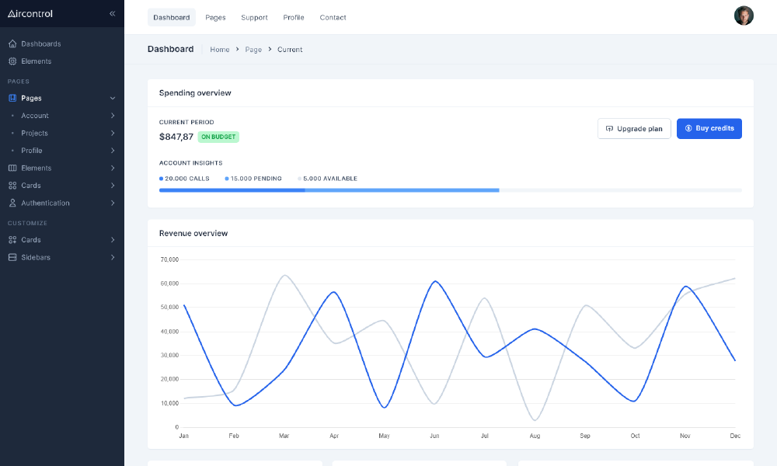Click the Buy credits button
This screenshot has width=777, height=466.
(x=709, y=128)
